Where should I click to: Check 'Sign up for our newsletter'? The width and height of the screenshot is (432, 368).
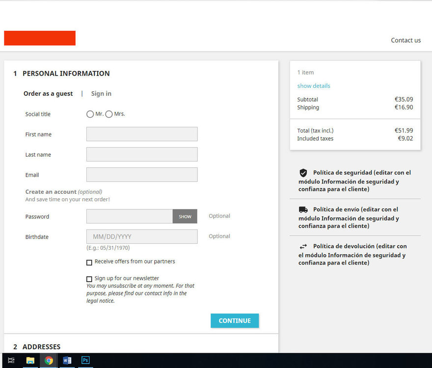point(89,278)
